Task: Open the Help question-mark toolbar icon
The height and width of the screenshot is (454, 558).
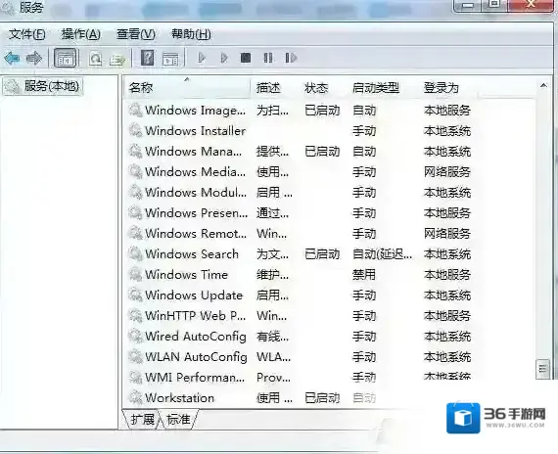Action: pos(147,58)
